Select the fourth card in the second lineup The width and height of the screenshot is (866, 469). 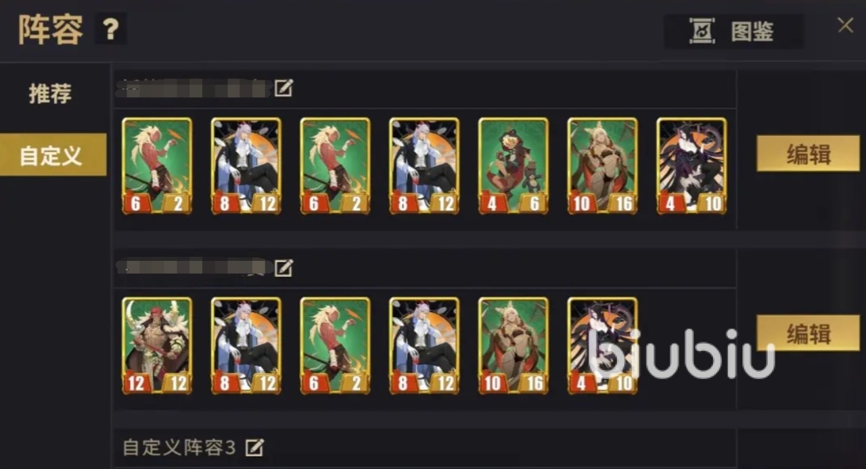pos(424,345)
